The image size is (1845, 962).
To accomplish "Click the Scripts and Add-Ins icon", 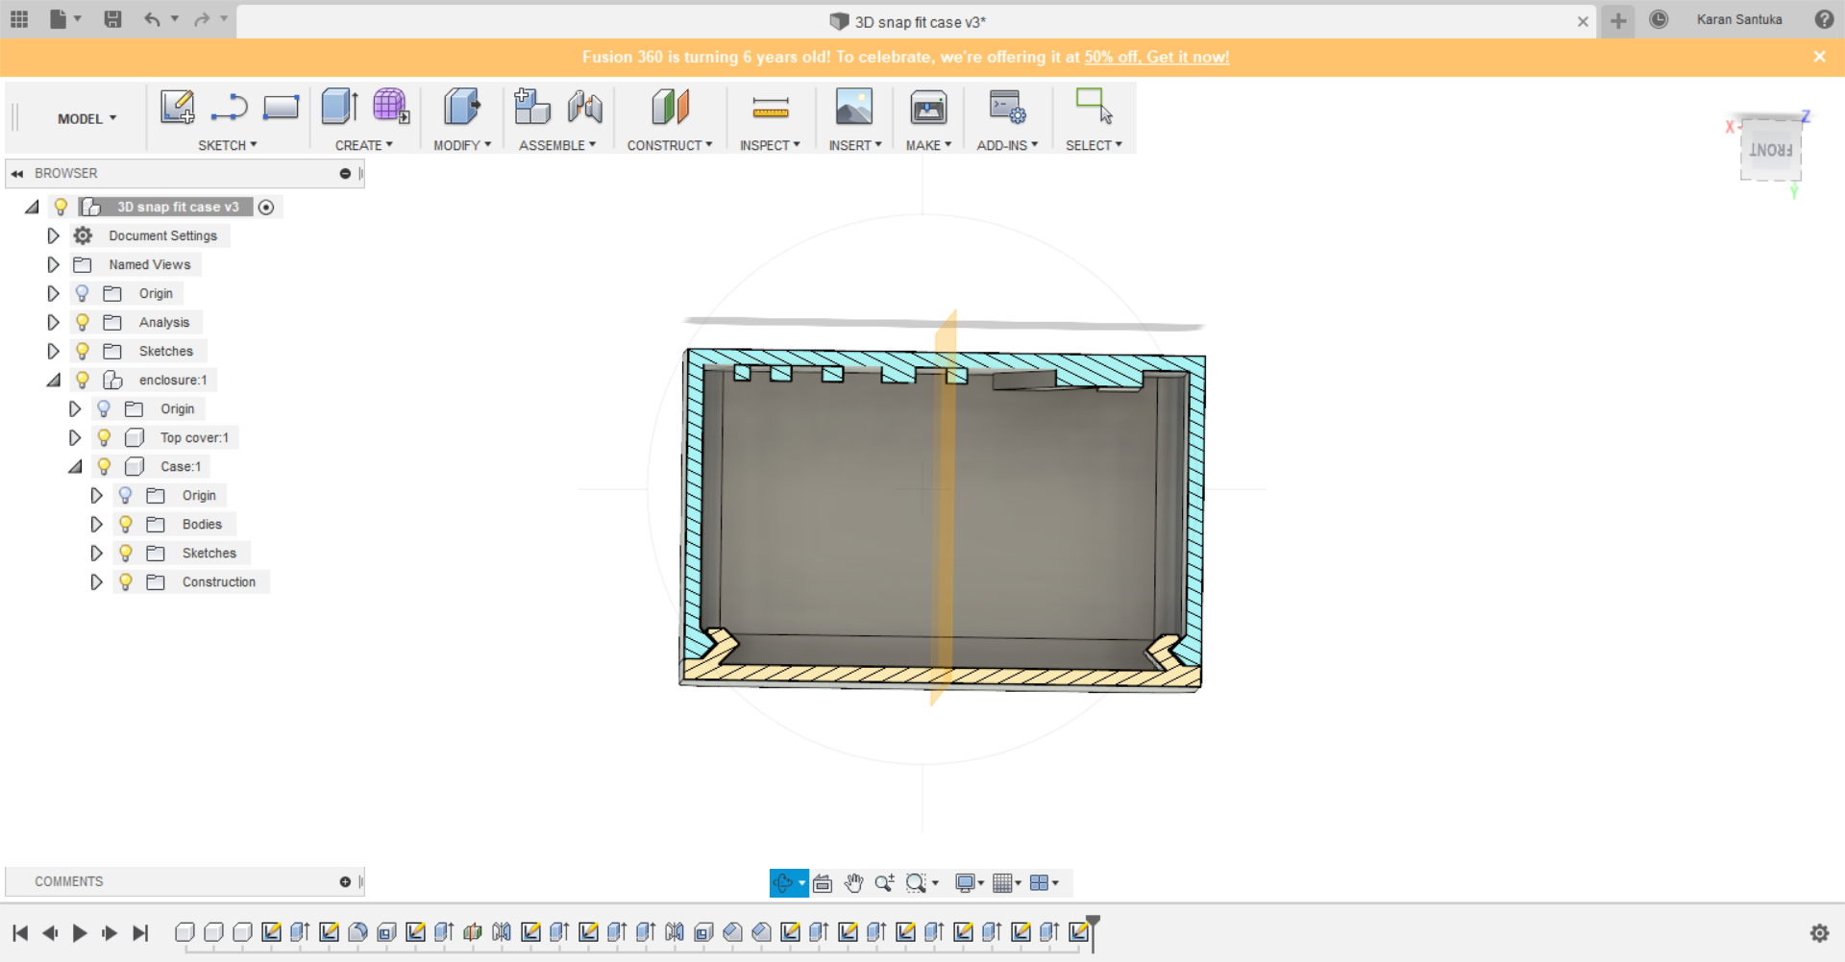I will [1007, 107].
